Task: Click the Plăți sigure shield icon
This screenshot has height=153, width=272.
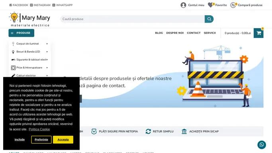Action: [x=94, y=131]
